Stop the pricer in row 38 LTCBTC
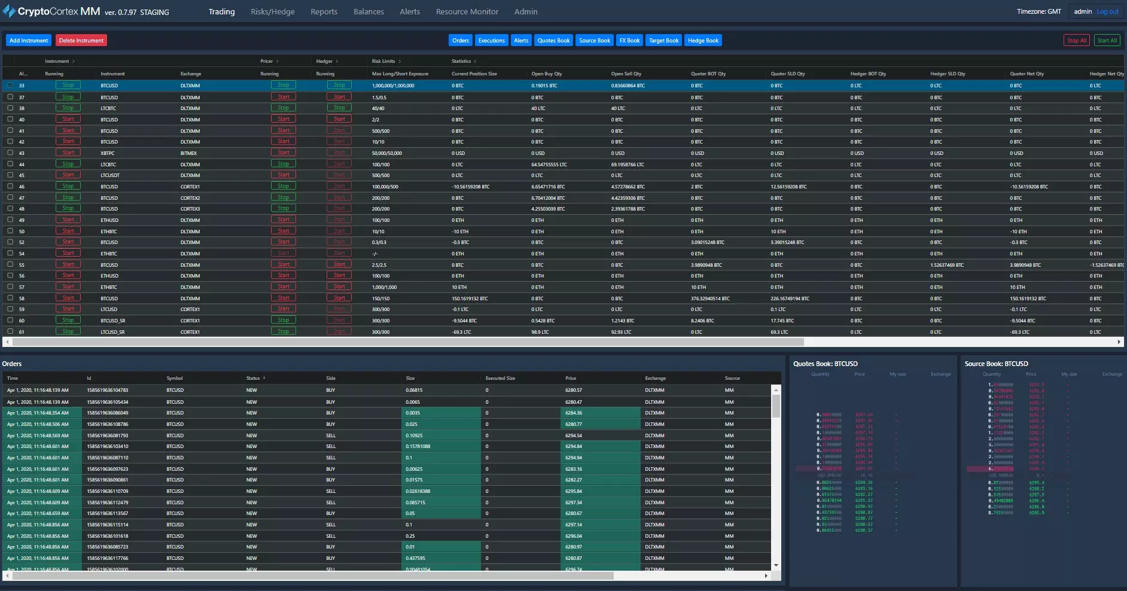 tap(284, 108)
